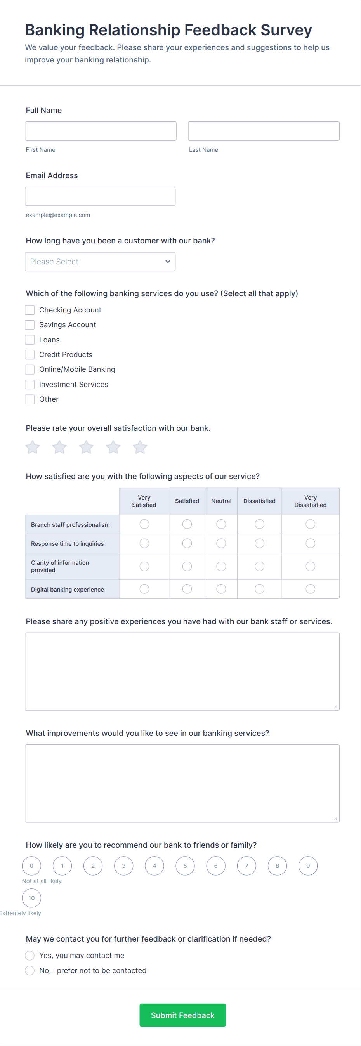Click the First Name field
Viewport: 361px width, 1046px height.
100,131
